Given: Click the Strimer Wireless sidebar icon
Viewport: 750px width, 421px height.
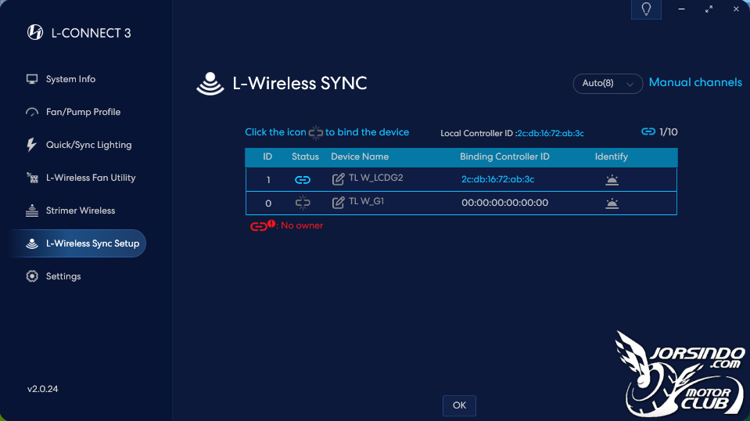Looking at the screenshot, I should point(32,210).
